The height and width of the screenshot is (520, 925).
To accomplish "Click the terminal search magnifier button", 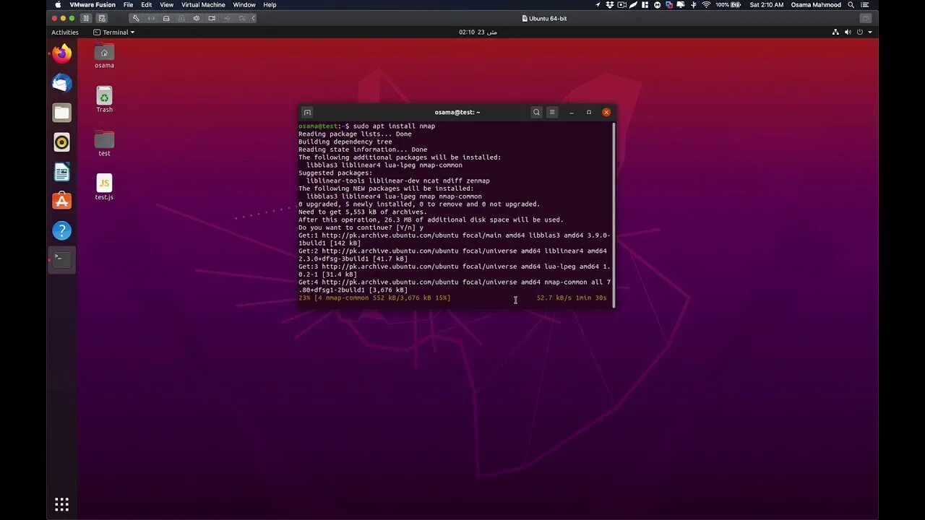I will click(x=536, y=112).
